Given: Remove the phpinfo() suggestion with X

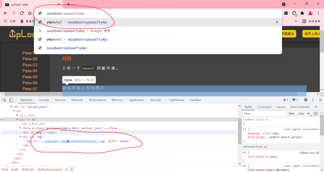Looking at the screenshot, I should 277,22.
